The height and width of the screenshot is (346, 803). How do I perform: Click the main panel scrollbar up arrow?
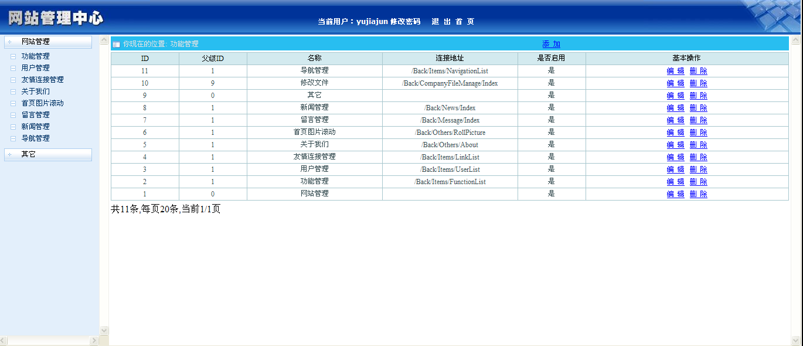click(796, 40)
